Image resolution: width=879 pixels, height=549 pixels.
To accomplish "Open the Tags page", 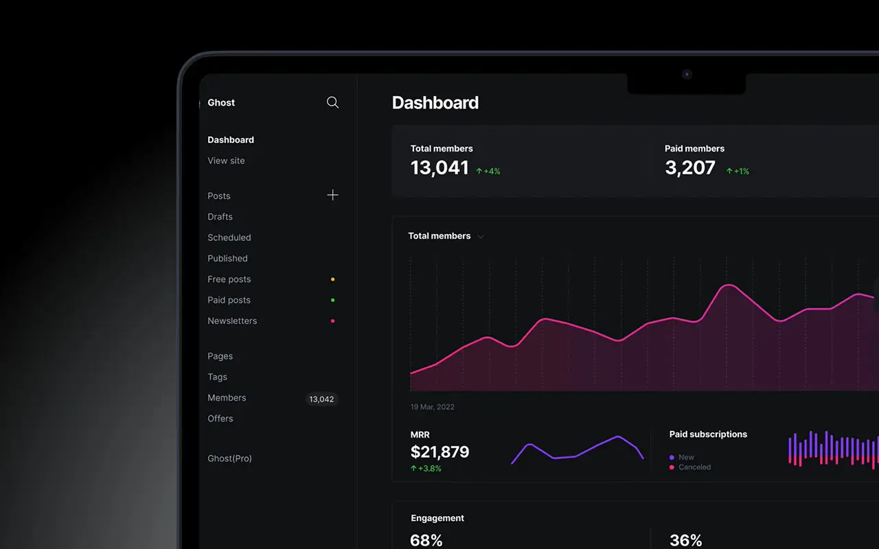I will click(217, 377).
